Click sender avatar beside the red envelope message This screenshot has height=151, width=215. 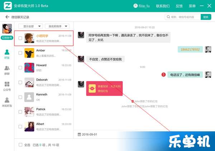click(x=81, y=84)
